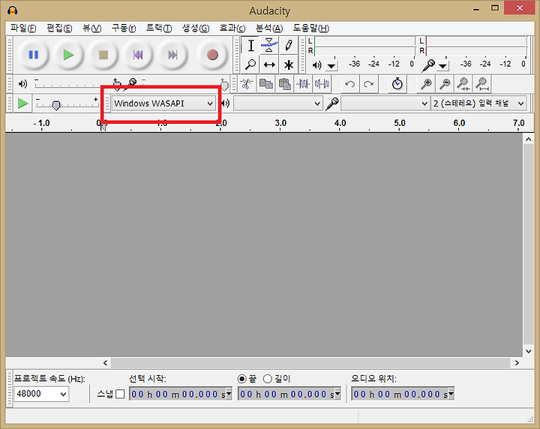Select the 길이 radio button
Image resolution: width=540 pixels, height=429 pixels.
point(268,379)
